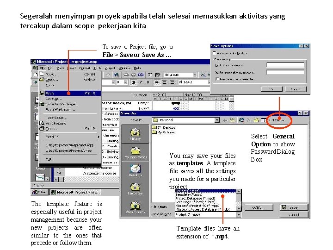Viewport: 333px width, 250px height.
Task: Open the Save as type dropdown arrow
Action: pyautogui.click(x=239, y=215)
